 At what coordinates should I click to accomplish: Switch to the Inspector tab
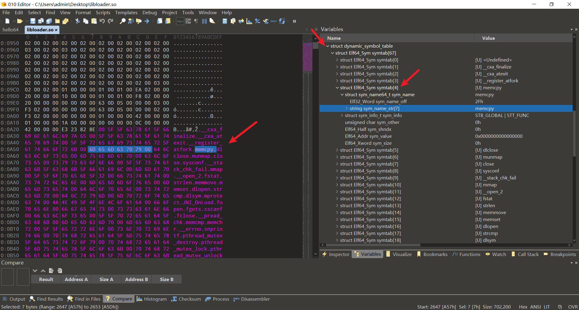point(336,254)
